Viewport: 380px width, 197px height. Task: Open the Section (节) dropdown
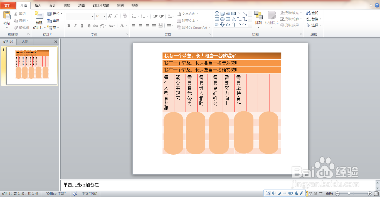pos(53,28)
